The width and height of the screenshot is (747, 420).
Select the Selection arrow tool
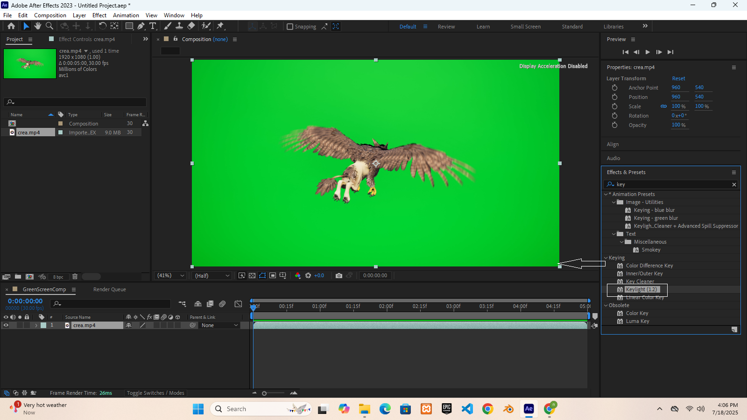26,26
